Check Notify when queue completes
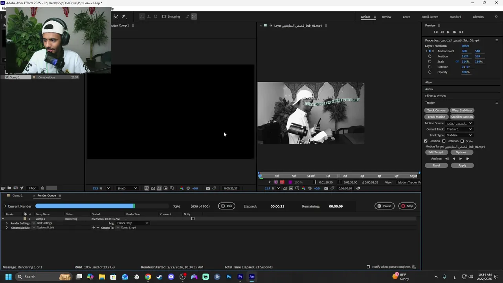 368,267
